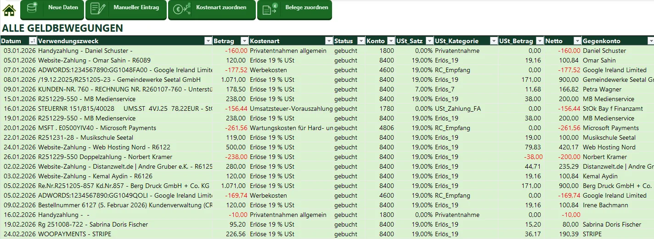This screenshot has width=654, height=239.
Task: Select the Netto value -200,00
Action: point(563,157)
